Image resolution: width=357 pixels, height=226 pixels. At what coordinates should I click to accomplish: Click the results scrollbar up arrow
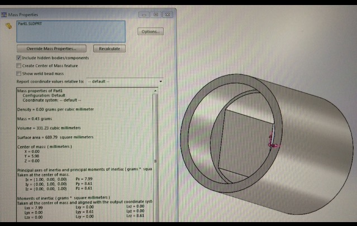(x=155, y=91)
